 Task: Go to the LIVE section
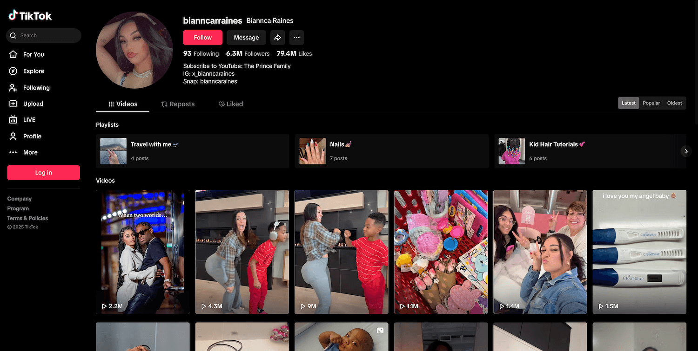point(29,120)
